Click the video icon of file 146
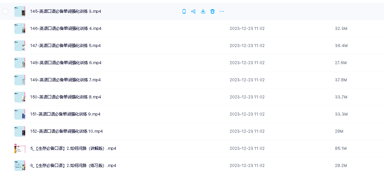This screenshot has width=384, height=173. 20,29
